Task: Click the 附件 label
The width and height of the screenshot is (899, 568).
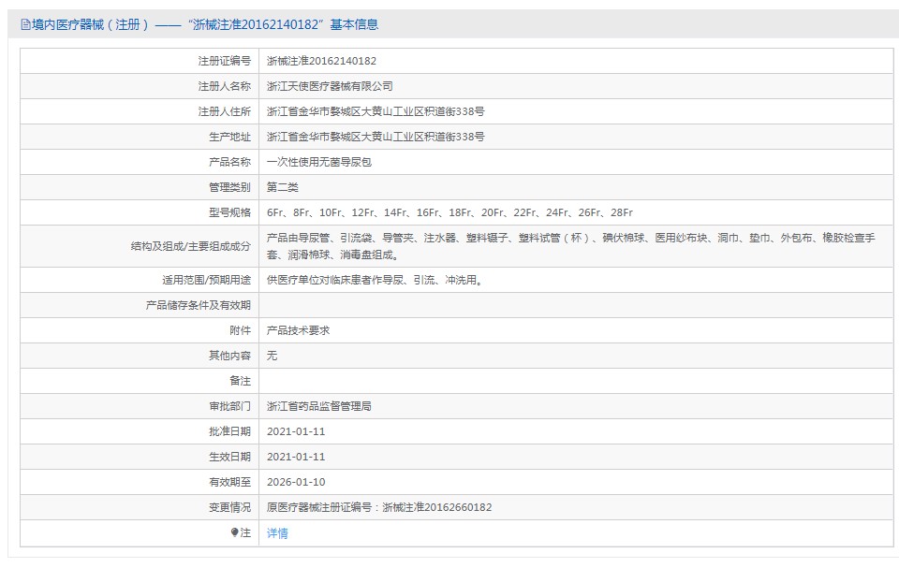Action: point(241,330)
